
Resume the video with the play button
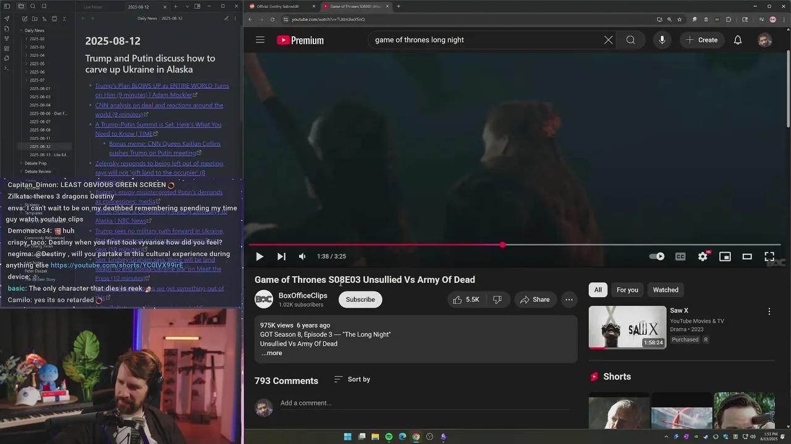pos(260,257)
